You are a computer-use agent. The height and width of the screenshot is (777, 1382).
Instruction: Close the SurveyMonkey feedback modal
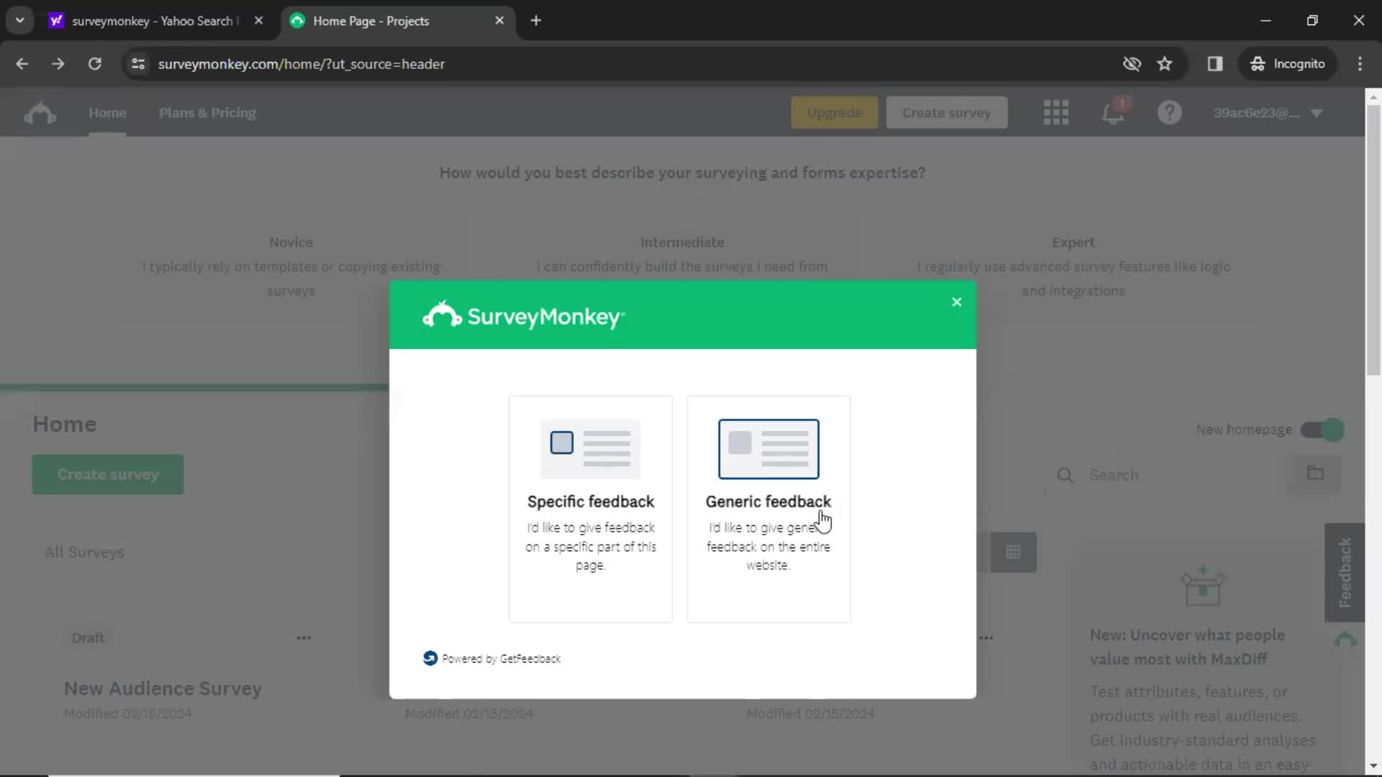957,301
